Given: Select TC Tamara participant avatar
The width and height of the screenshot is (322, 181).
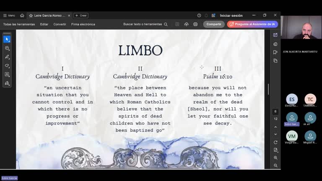Looking at the screenshot, I should [310, 99].
